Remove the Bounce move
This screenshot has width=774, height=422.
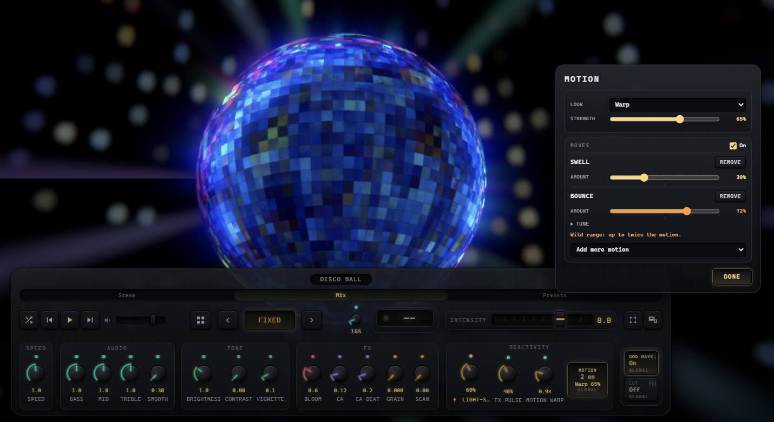click(730, 196)
